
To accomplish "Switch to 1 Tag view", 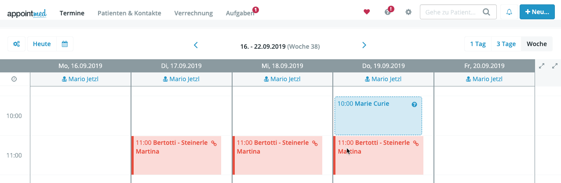I will (x=478, y=44).
